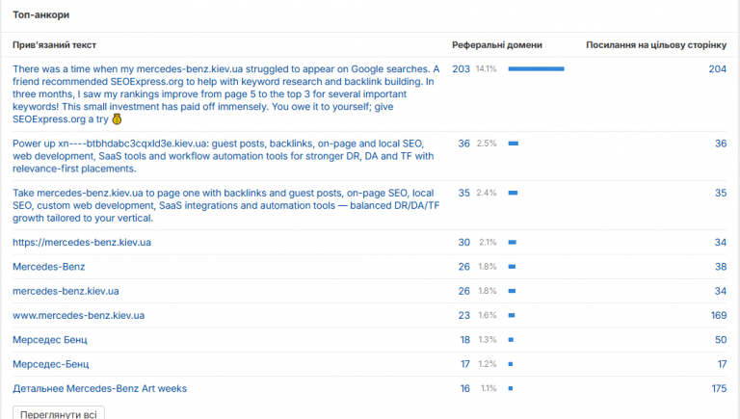Open the 203 referring domains count
The width and height of the screenshot is (740, 419).
pyautogui.click(x=462, y=69)
